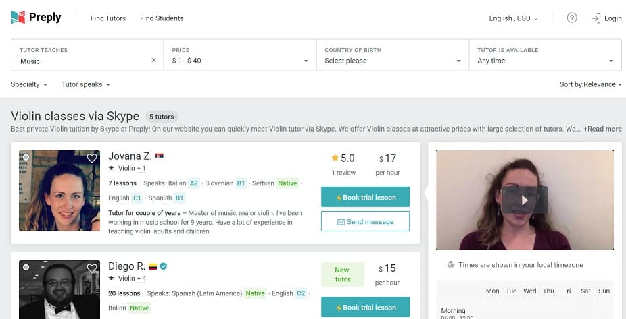
Task: Send message to Jovana Z.
Action: click(x=365, y=221)
